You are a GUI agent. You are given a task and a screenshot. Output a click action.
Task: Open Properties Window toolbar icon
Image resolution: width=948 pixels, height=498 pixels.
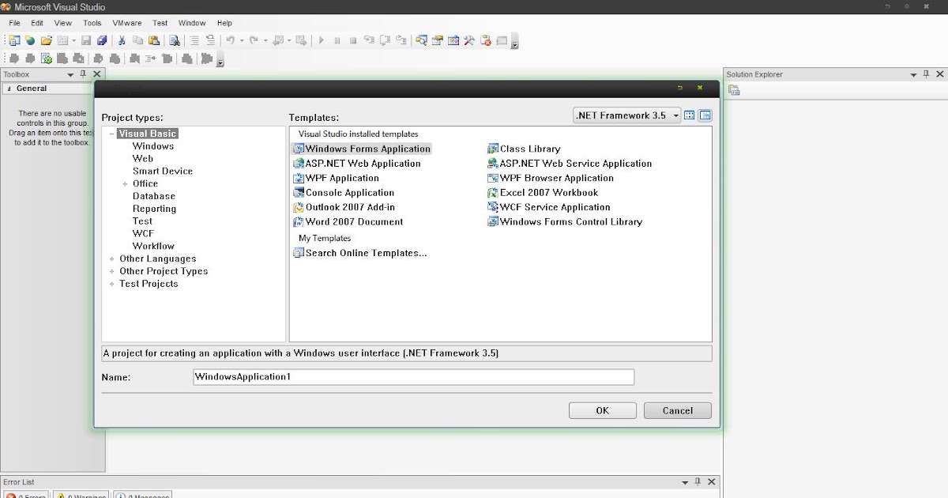(437, 40)
